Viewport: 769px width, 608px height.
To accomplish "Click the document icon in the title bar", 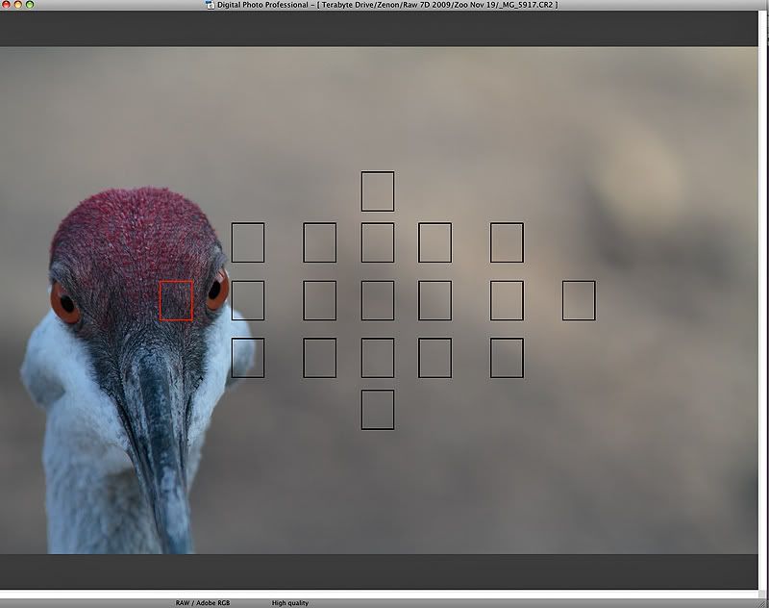I will pyautogui.click(x=210, y=5).
